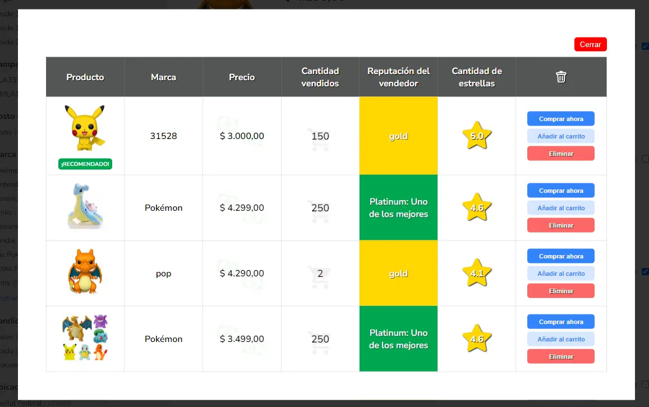649x407 pixels.
Task: Open the multi-figure Pokémon set thumbnail
Action: click(x=85, y=337)
